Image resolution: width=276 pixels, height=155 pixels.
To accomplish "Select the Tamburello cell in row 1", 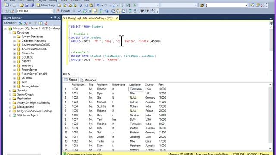I will (136, 89).
